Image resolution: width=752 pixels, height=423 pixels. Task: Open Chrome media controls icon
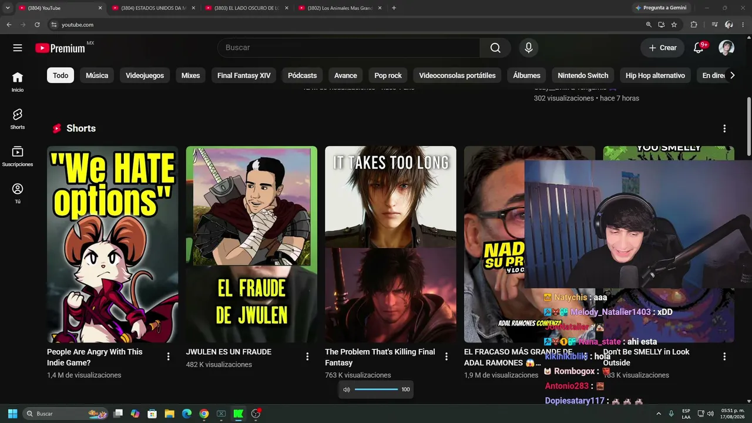714,25
